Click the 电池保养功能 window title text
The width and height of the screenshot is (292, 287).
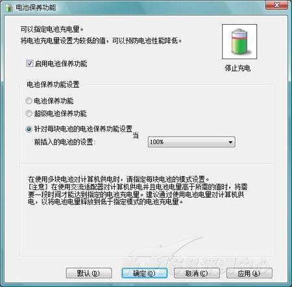click(36, 8)
